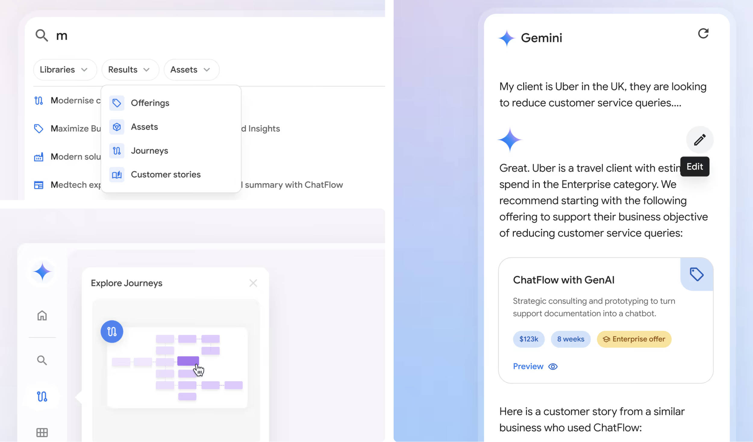
Task: Click the Assets cube icon in the menu
Action: click(x=117, y=127)
